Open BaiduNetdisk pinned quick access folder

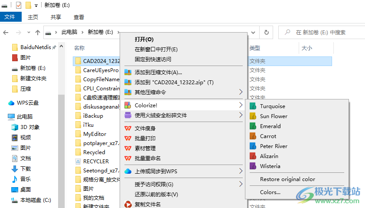[x=34, y=47]
